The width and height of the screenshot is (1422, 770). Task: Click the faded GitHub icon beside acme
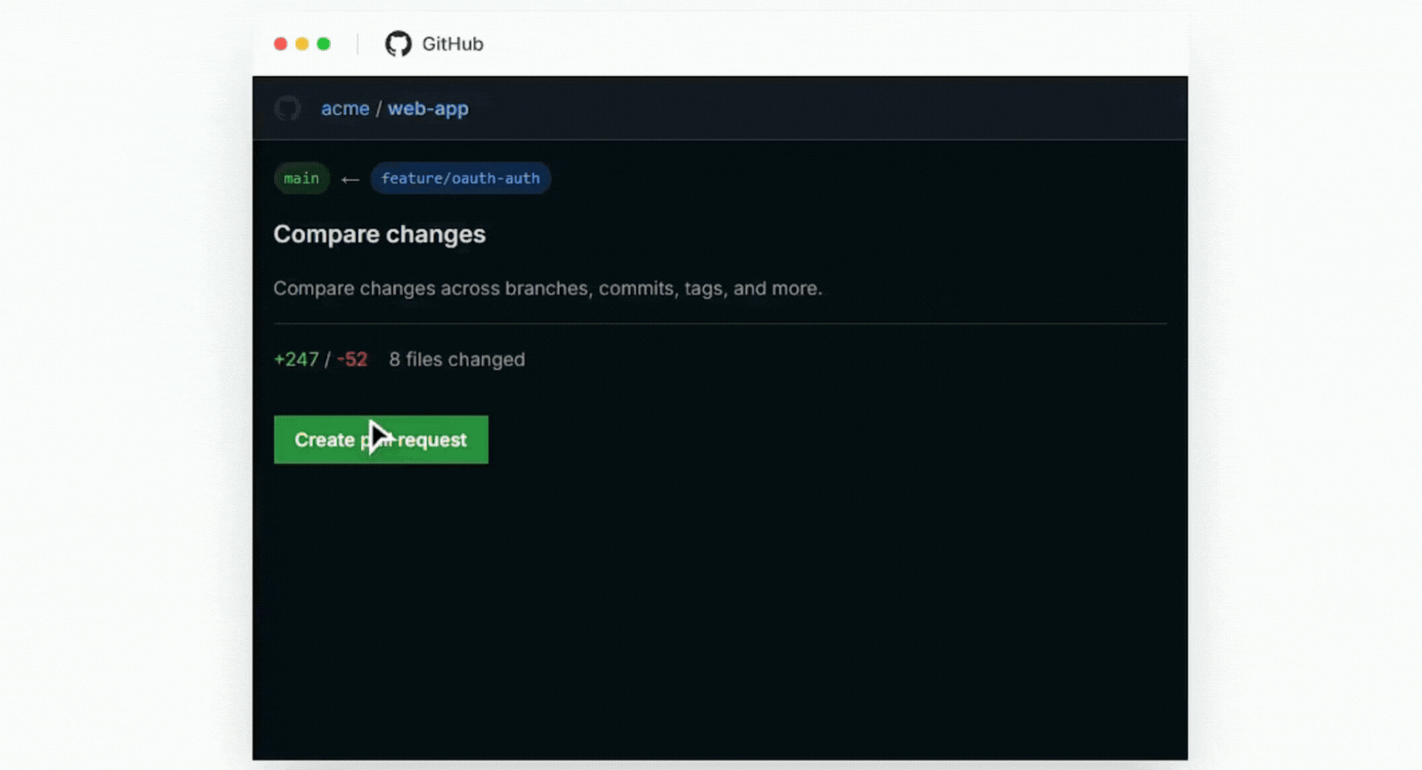point(287,109)
